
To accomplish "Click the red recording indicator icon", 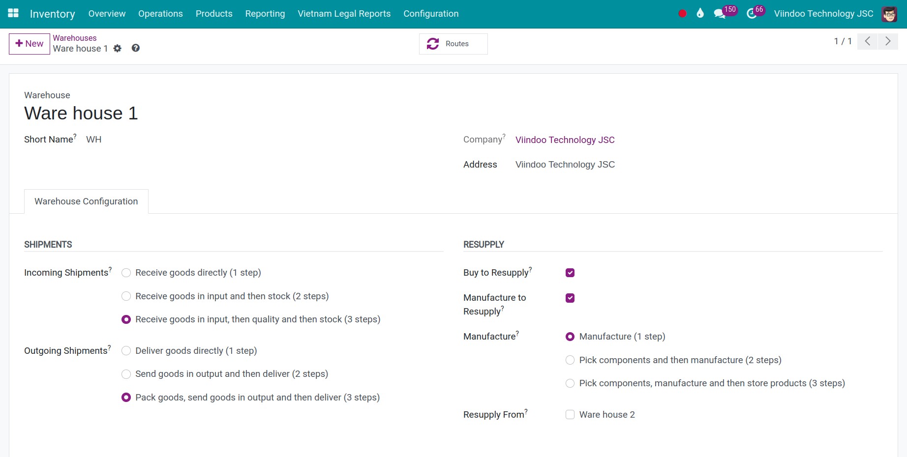I will 682,14.
